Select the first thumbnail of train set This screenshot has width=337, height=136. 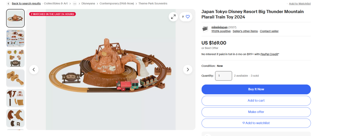[16, 18]
